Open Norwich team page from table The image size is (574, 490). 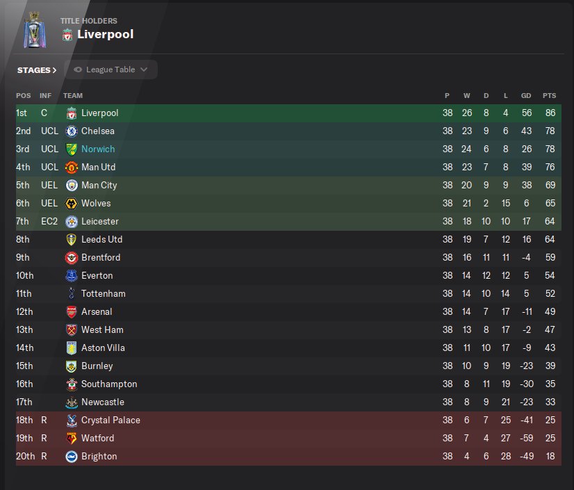[98, 149]
